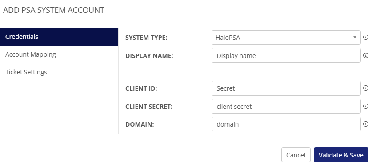Screen dimensions: 372x165
Task: Click the CLIENT SECRET label text
Action: click(x=149, y=107)
